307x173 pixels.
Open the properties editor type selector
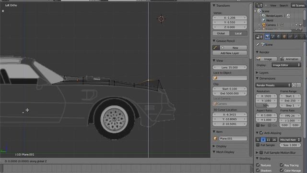coord(259,37)
